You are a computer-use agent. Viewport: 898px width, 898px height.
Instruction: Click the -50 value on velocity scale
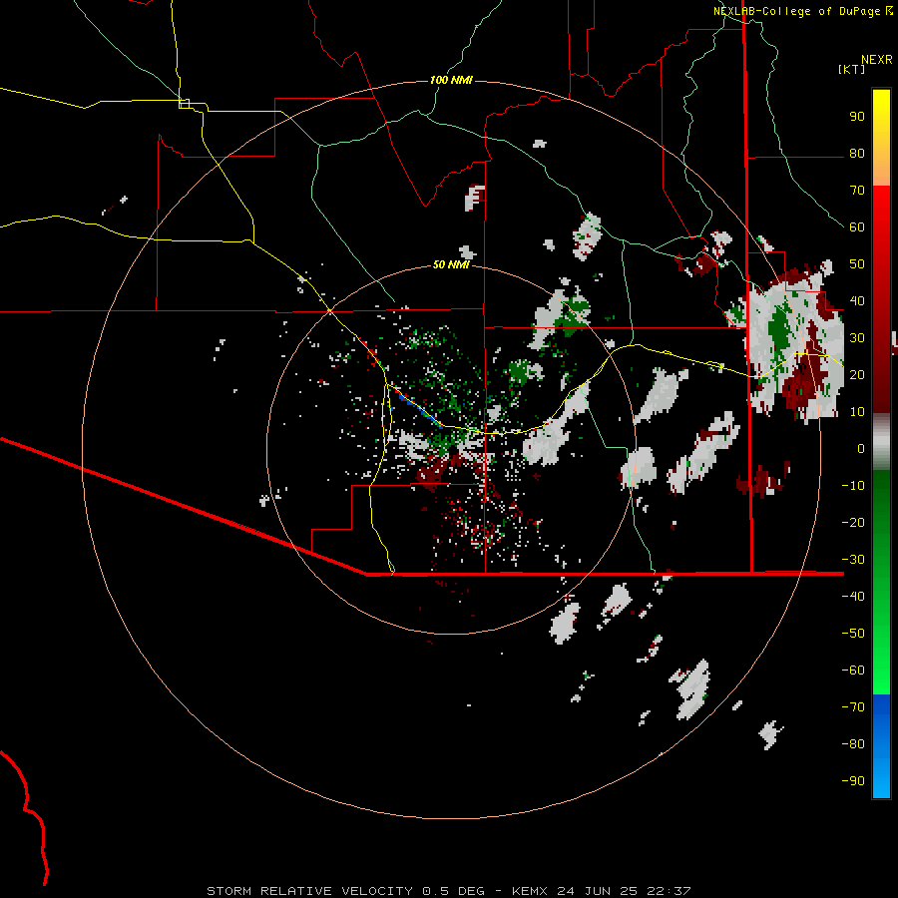click(x=853, y=634)
